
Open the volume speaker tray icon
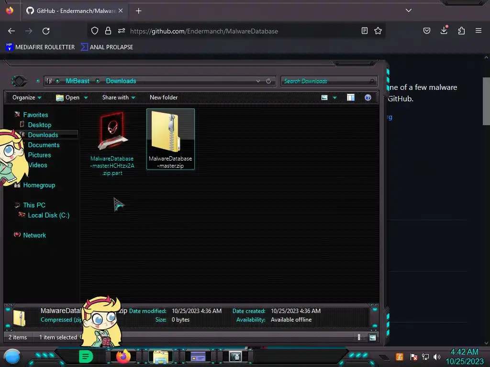436,356
